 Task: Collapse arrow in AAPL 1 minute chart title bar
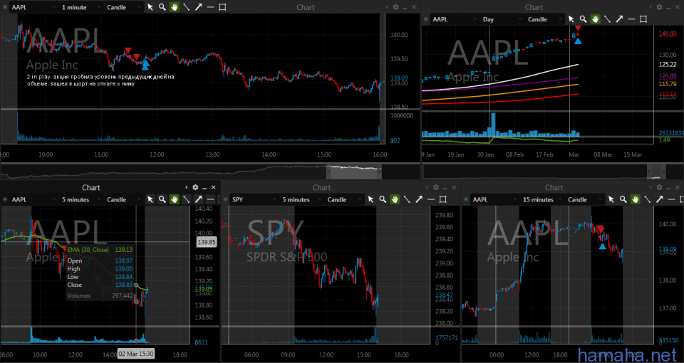pyautogui.click(x=387, y=7)
